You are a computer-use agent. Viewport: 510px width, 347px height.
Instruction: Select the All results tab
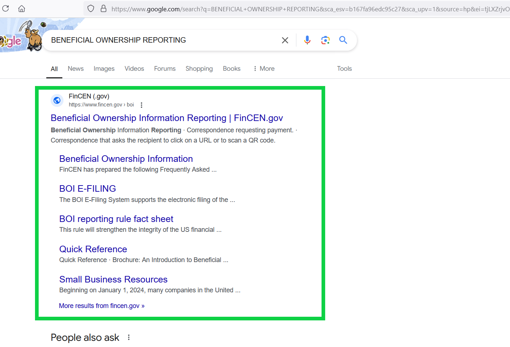(x=54, y=69)
